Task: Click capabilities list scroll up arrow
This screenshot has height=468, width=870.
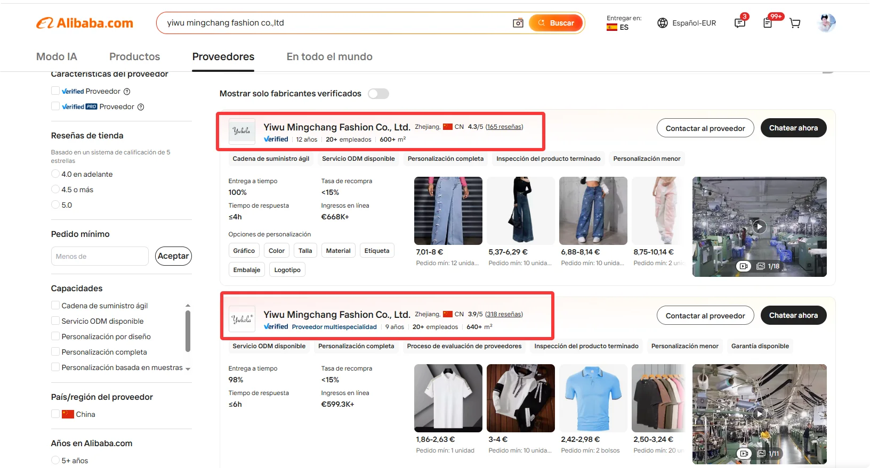Action: point(188,306)
